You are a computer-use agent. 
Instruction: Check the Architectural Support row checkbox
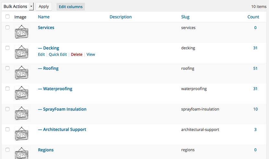7,129
